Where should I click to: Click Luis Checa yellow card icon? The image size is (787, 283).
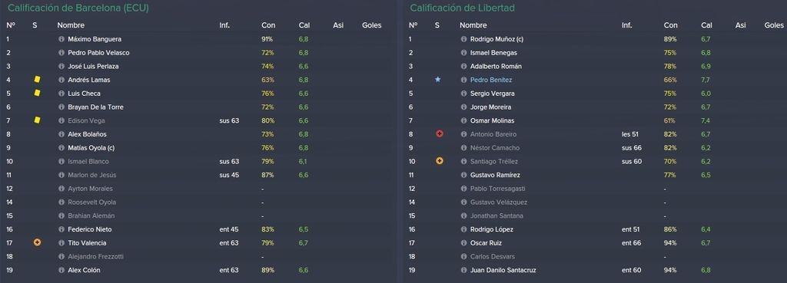coord(37,93)
